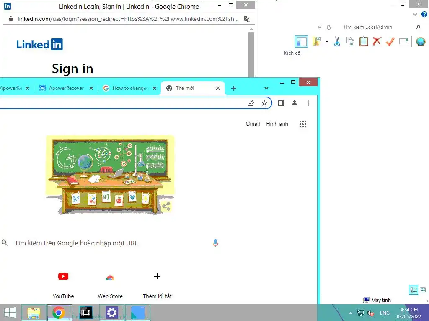The image size is (429, 321).
Task: Open the Google apps grid
Action: click(x=303, y=124)
